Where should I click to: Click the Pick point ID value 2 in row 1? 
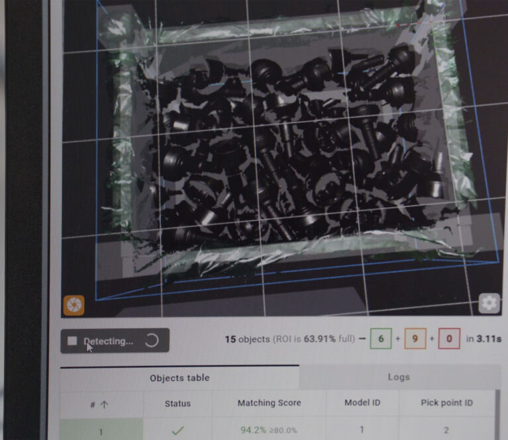click(x=446, y=430)
